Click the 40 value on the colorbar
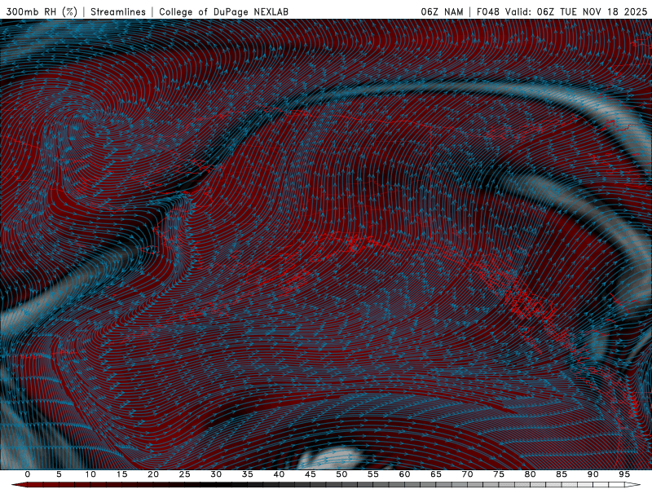Viewport: 652px width, 489px height. (279, 474)
